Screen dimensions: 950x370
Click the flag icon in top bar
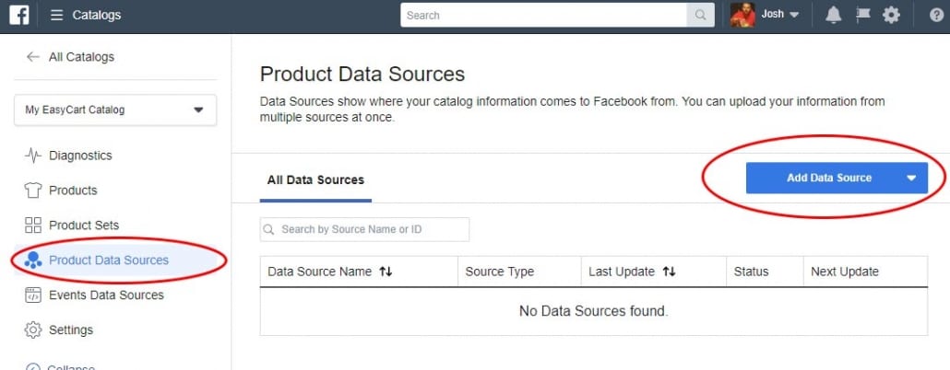tap(862, 15)
